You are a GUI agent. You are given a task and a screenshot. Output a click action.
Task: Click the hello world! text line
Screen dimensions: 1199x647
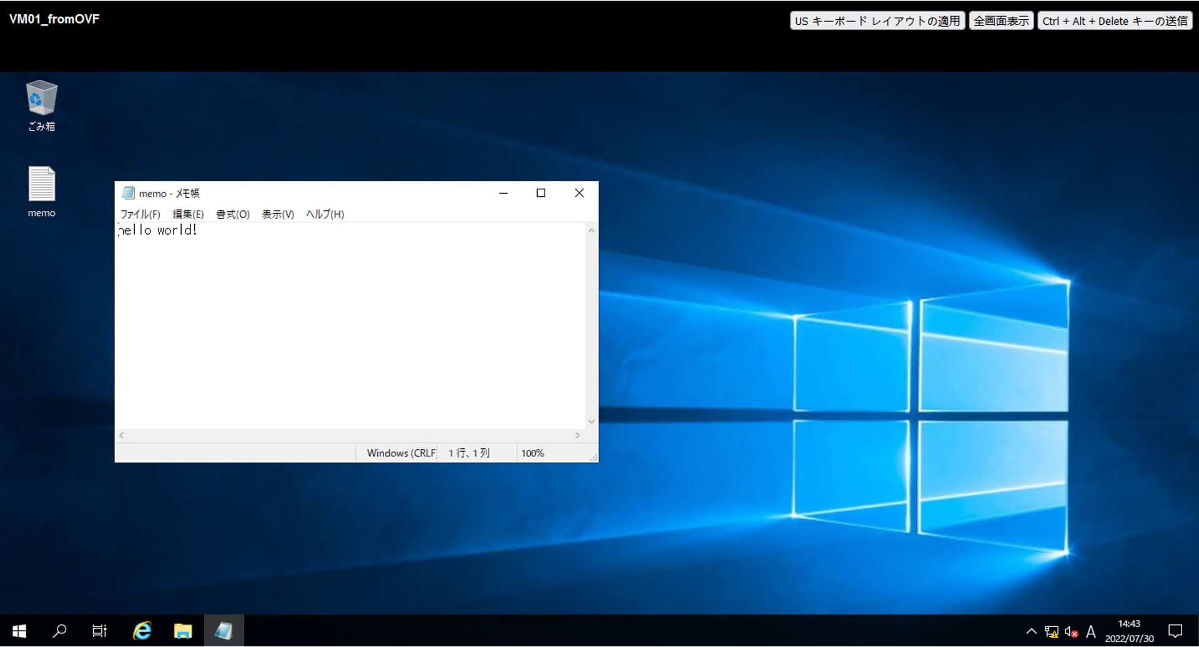click(x=158, y=230)
